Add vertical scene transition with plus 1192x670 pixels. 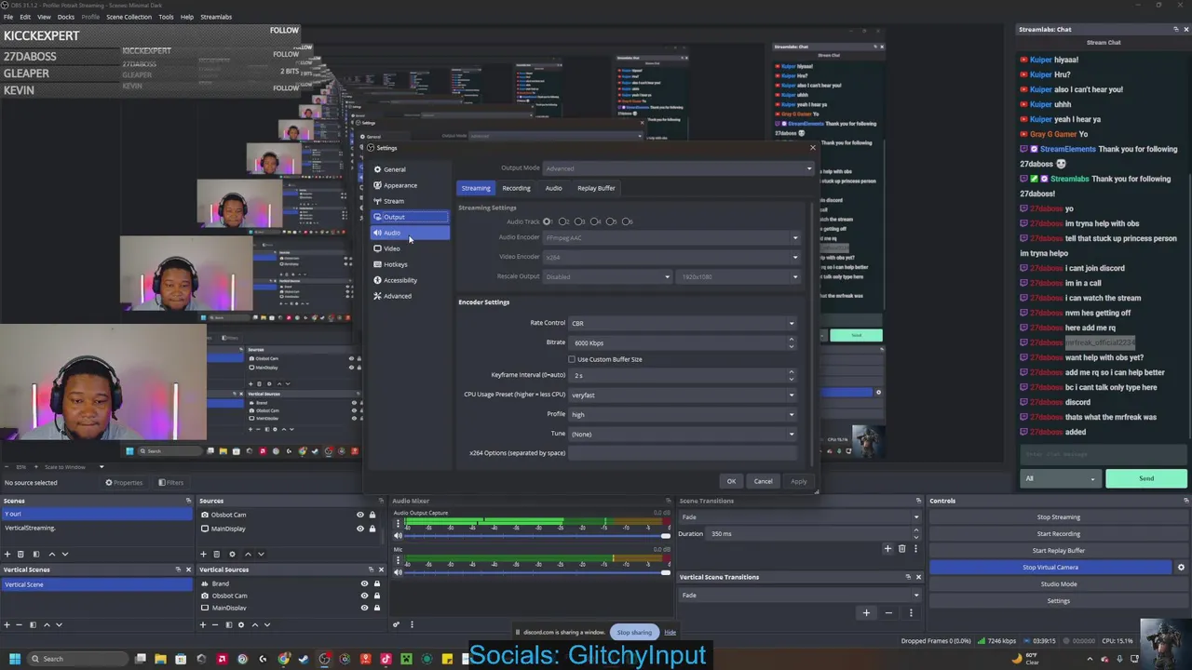click(866, 612)
